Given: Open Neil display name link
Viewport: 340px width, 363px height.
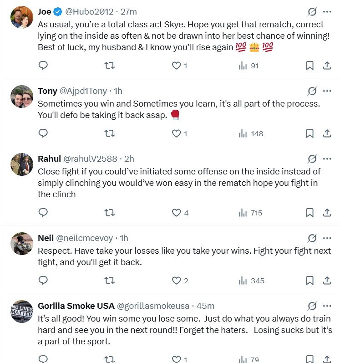Looking at the screenshot, I should pyautogui.click(x=46, y=238).
